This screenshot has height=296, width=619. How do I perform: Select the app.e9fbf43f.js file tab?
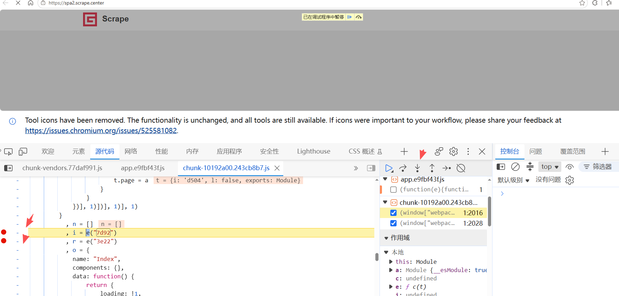pos(143,168)
